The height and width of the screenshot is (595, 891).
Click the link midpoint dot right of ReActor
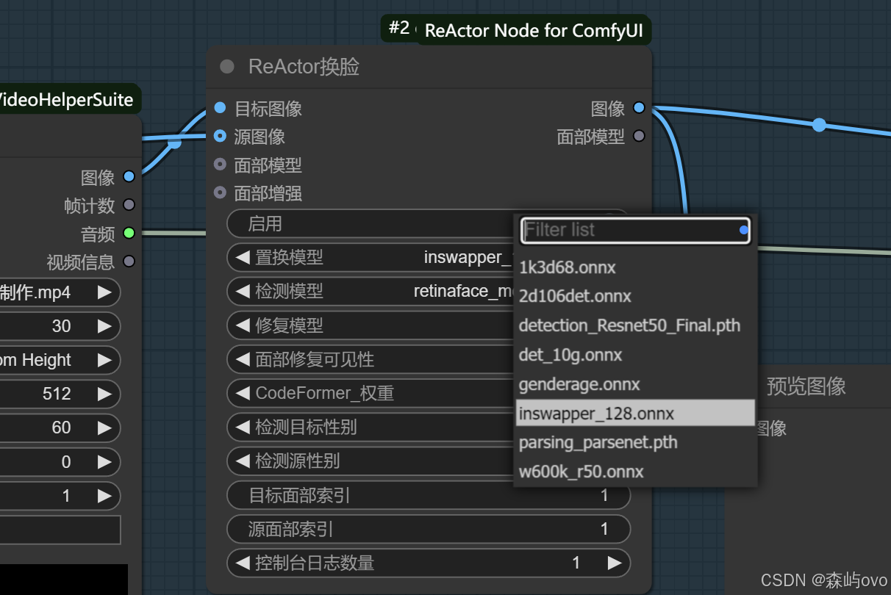(819, 125)
